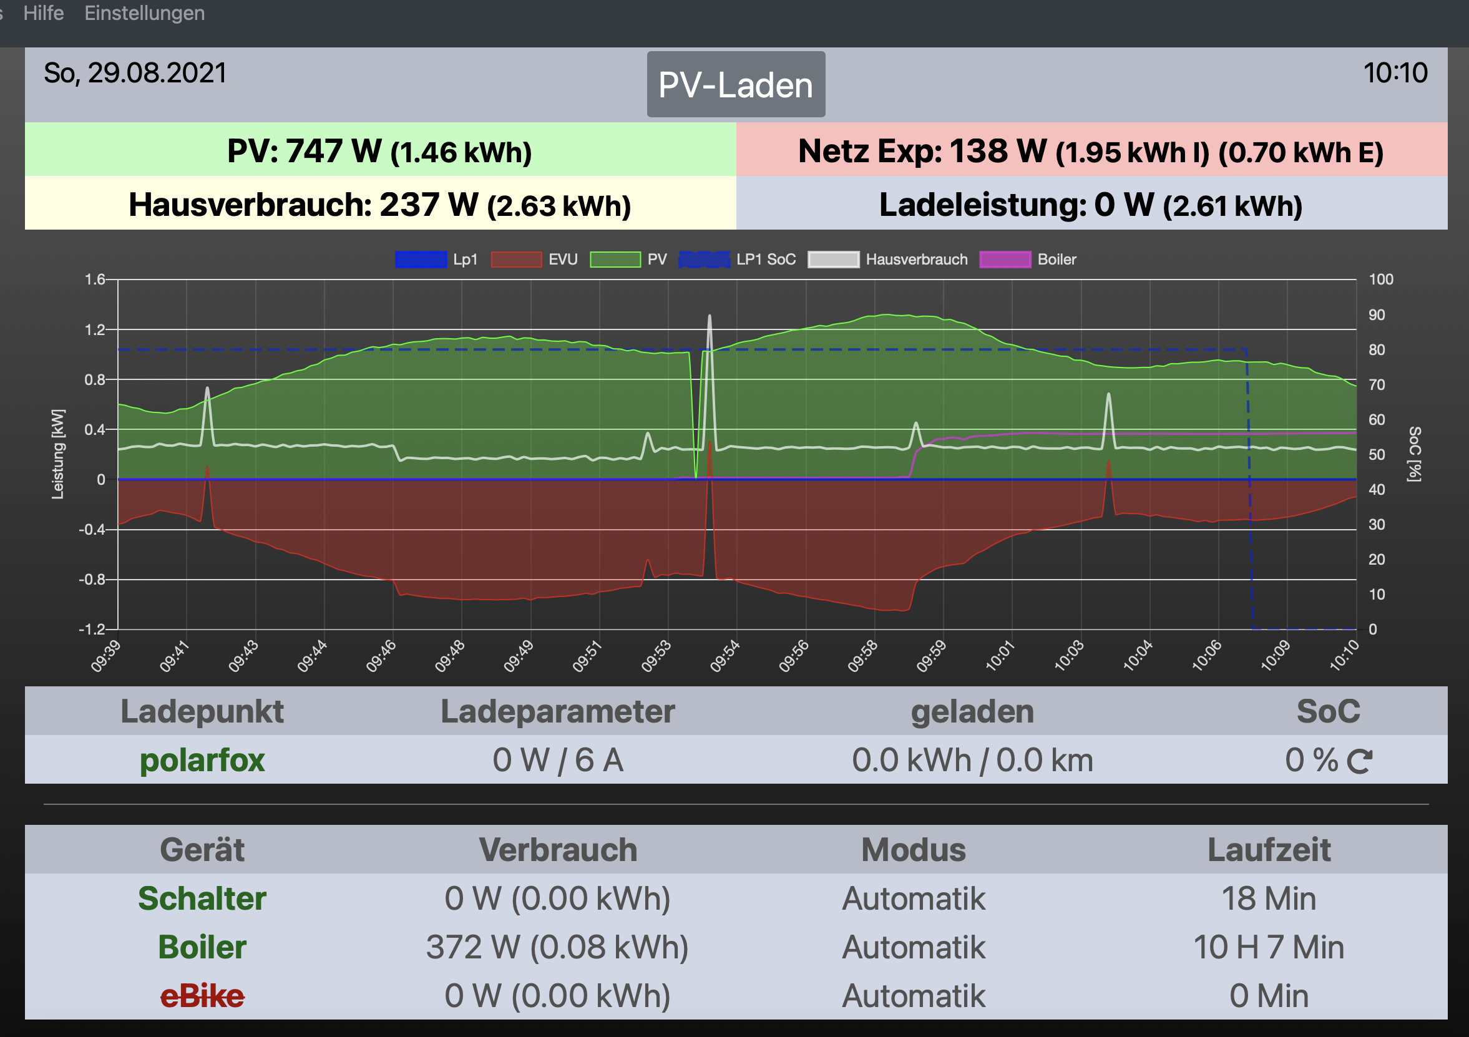Toggle the Schalter device
This screenshot has width=1469, height=1037.
coord(202,898)
